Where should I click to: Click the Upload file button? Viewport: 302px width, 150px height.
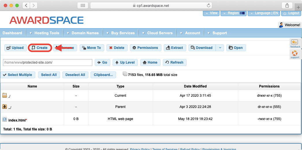pyautogui.click(x=15, y=48)
